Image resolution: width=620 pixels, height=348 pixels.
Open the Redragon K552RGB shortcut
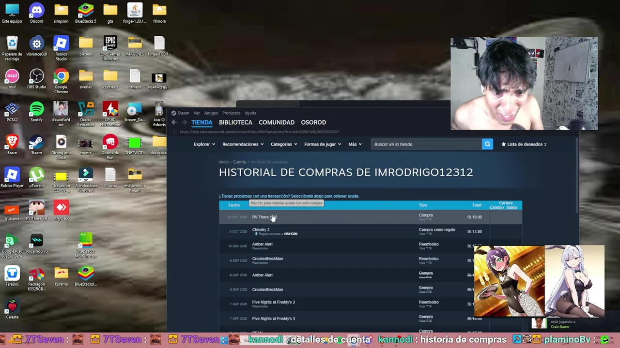[36, 278]
